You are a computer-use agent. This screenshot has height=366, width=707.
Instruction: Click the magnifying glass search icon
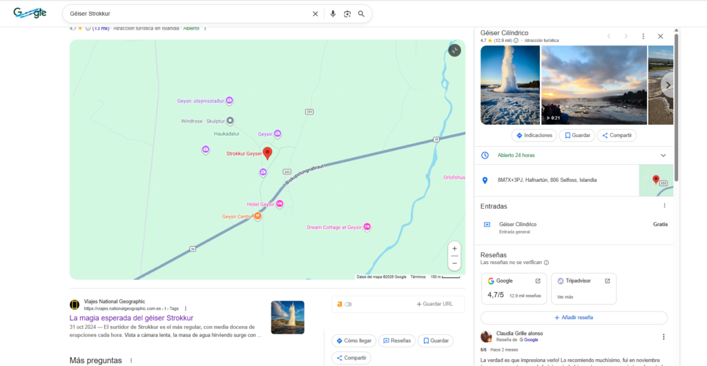coord(361,14)
